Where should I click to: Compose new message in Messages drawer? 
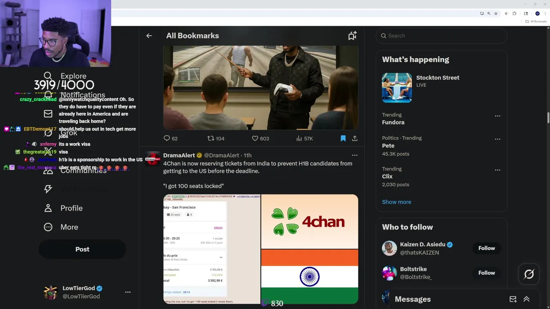pos(513,299)
